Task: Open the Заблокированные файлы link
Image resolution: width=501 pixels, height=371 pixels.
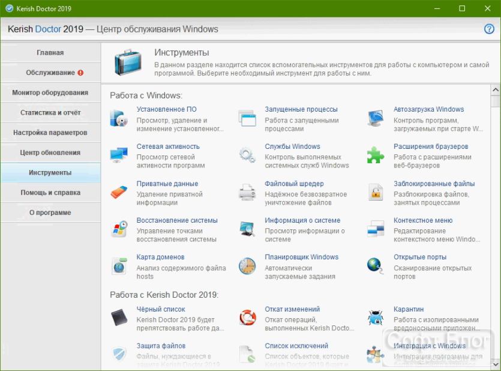Action: point(434,184)
